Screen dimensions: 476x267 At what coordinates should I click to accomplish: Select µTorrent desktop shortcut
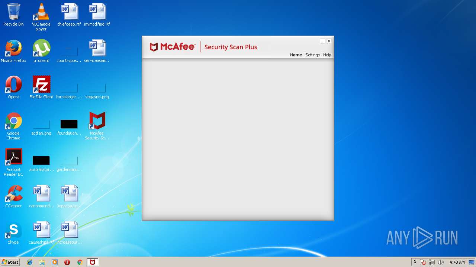(41, 51)
